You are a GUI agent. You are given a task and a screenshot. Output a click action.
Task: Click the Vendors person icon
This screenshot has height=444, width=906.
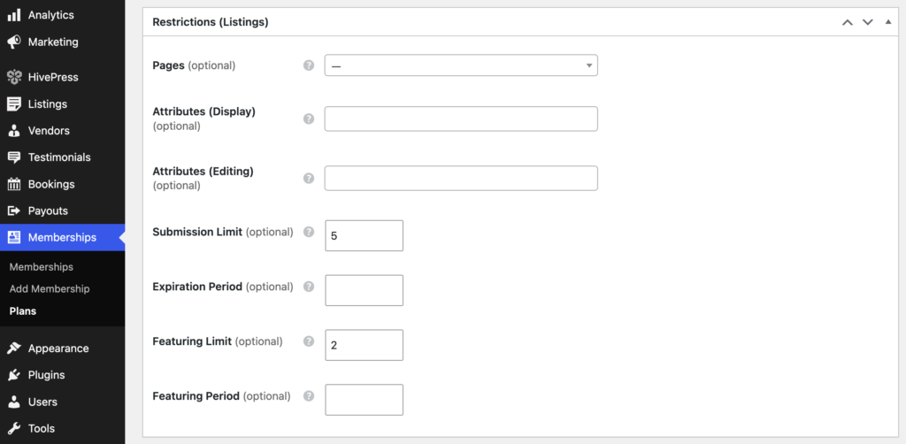pyautogui.click(x=14, y=131)
